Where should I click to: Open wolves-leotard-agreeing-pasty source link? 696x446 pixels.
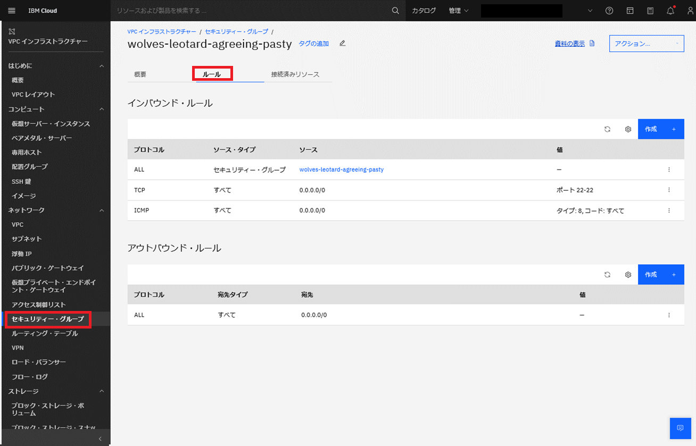tap(342, 170)
